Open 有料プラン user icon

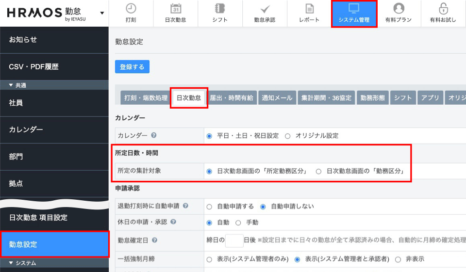pos(399,9)
